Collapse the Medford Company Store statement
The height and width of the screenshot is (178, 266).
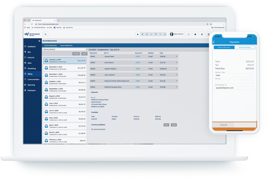pyautogui.click(x=177, y=87)
